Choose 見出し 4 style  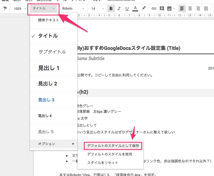(54, 116)
